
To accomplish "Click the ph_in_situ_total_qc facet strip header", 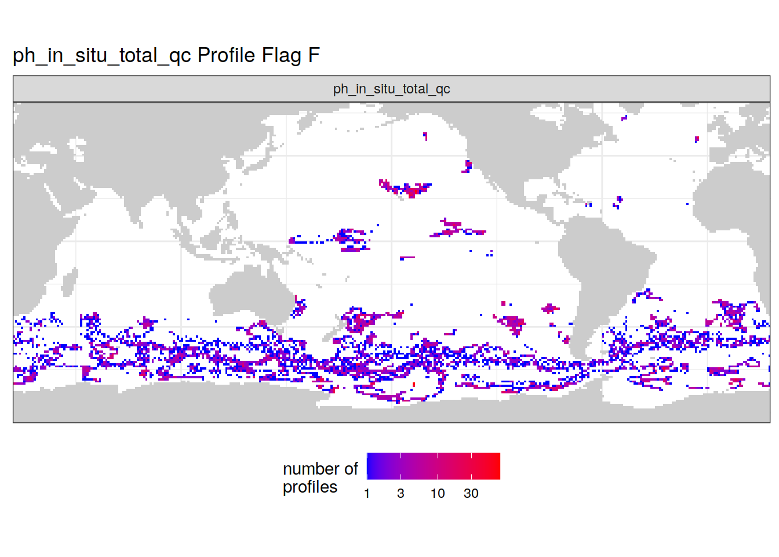I will [391, 89].
